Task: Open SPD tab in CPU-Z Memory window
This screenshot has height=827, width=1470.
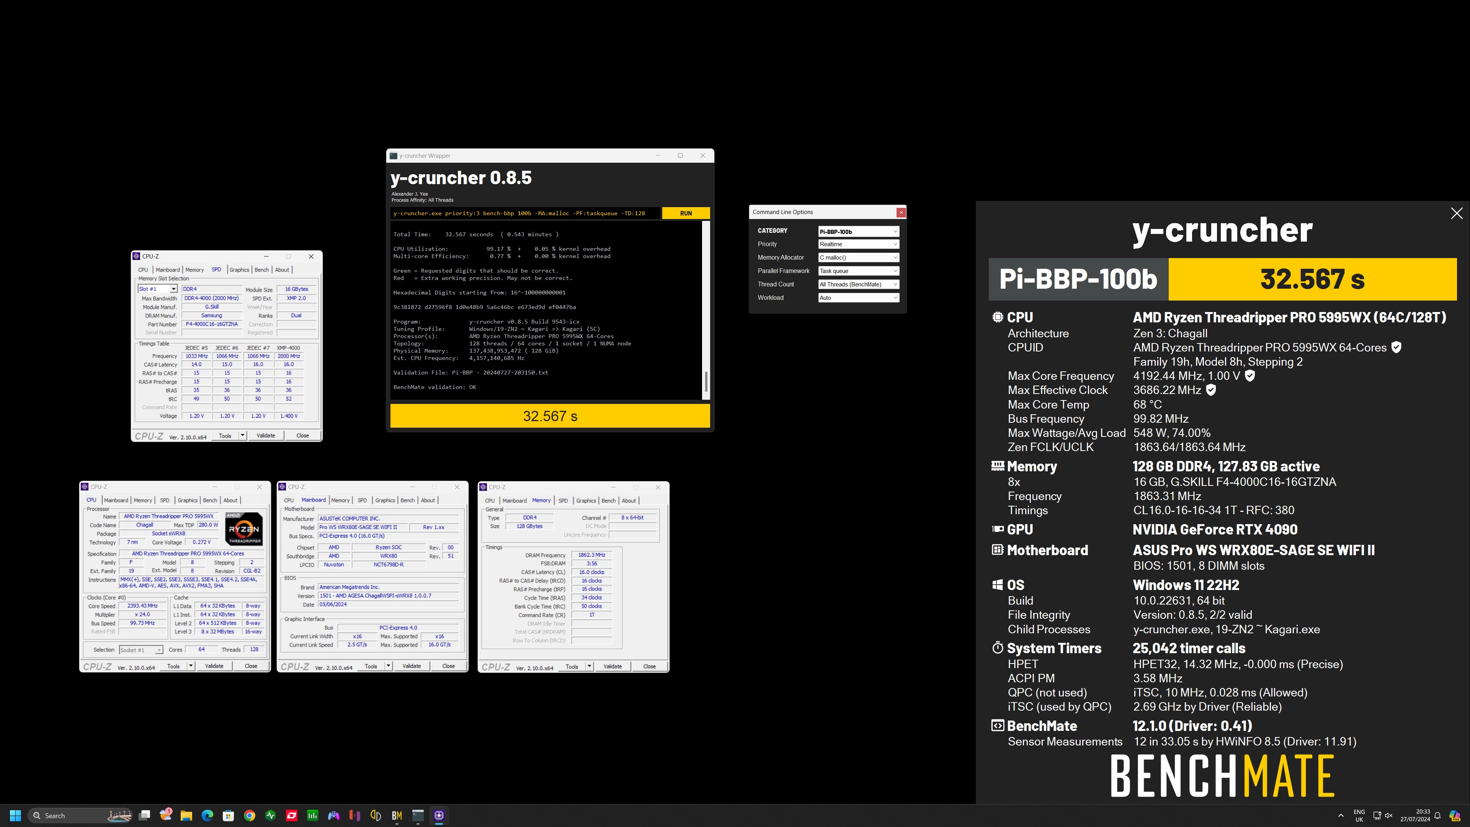Action: [563, 500]
